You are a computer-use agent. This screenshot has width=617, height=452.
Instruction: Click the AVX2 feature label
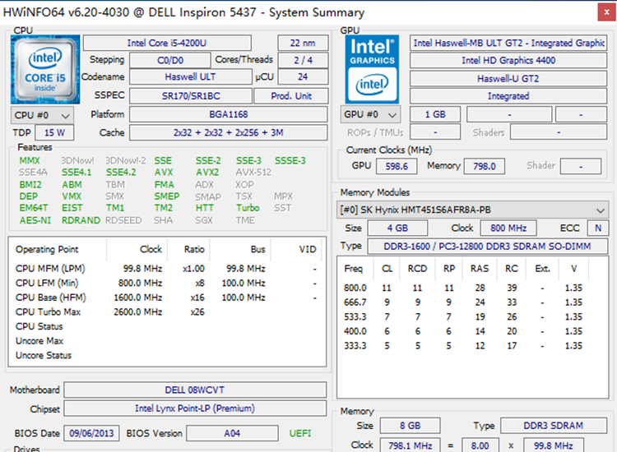(207, 172)
